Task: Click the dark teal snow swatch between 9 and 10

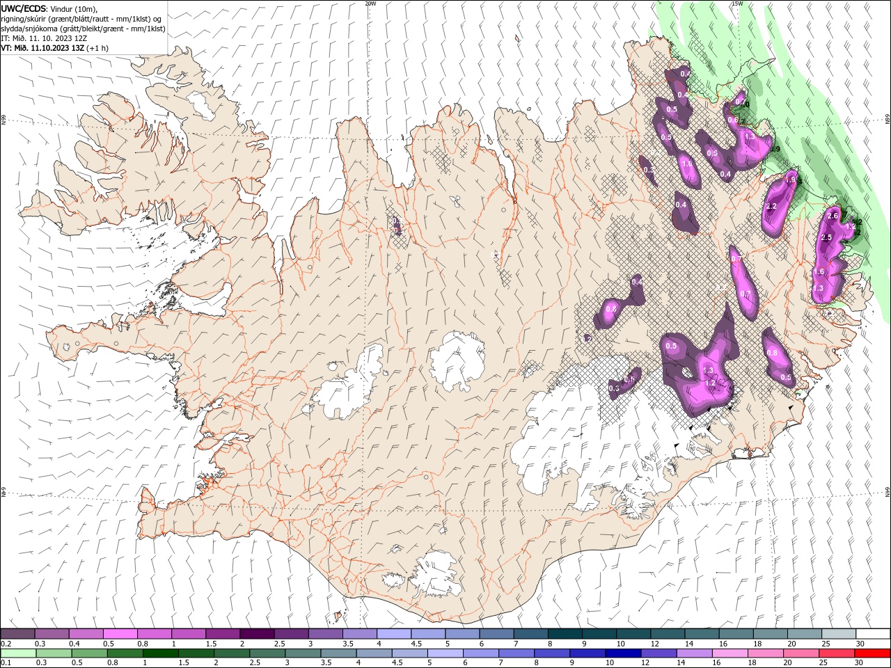Action: click(599, 633)
